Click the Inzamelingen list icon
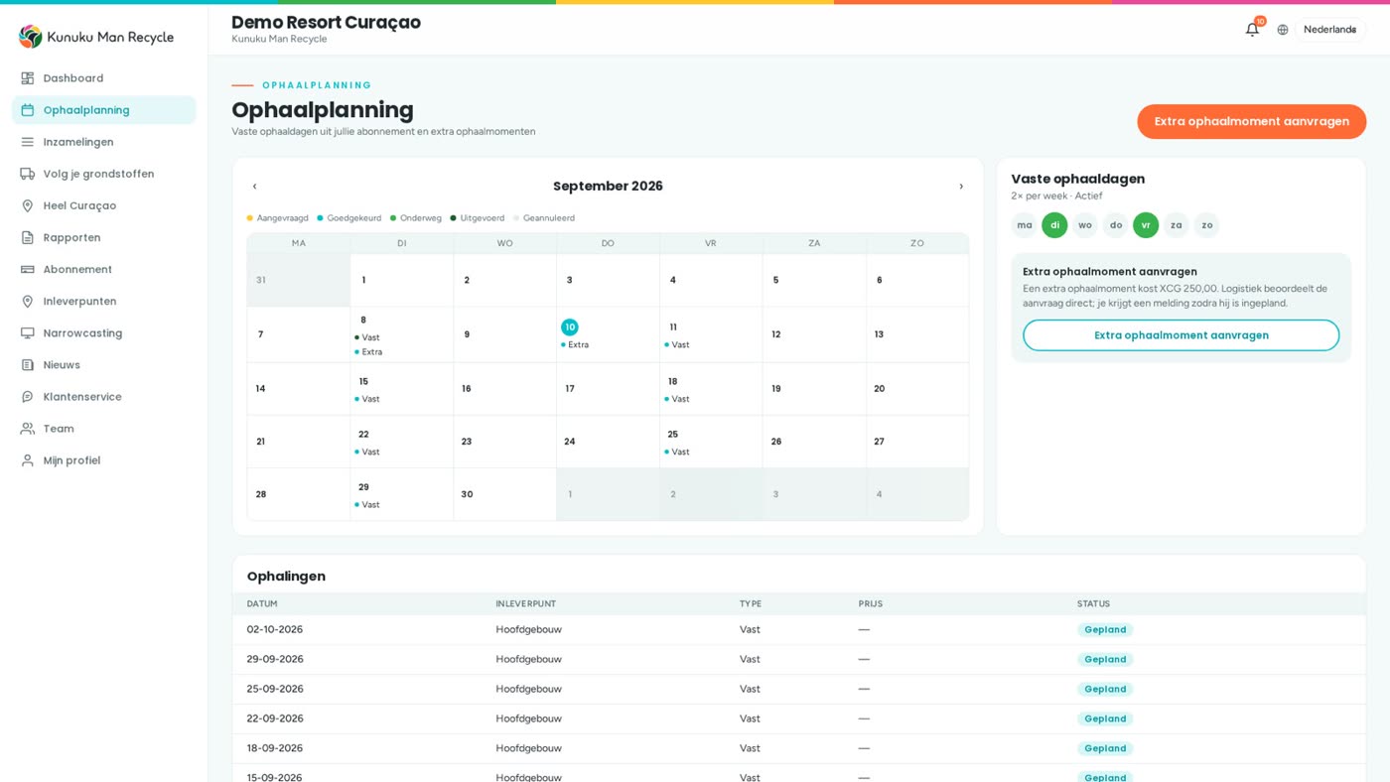Screen dimensions: 1390x782 tap(28, 142)
